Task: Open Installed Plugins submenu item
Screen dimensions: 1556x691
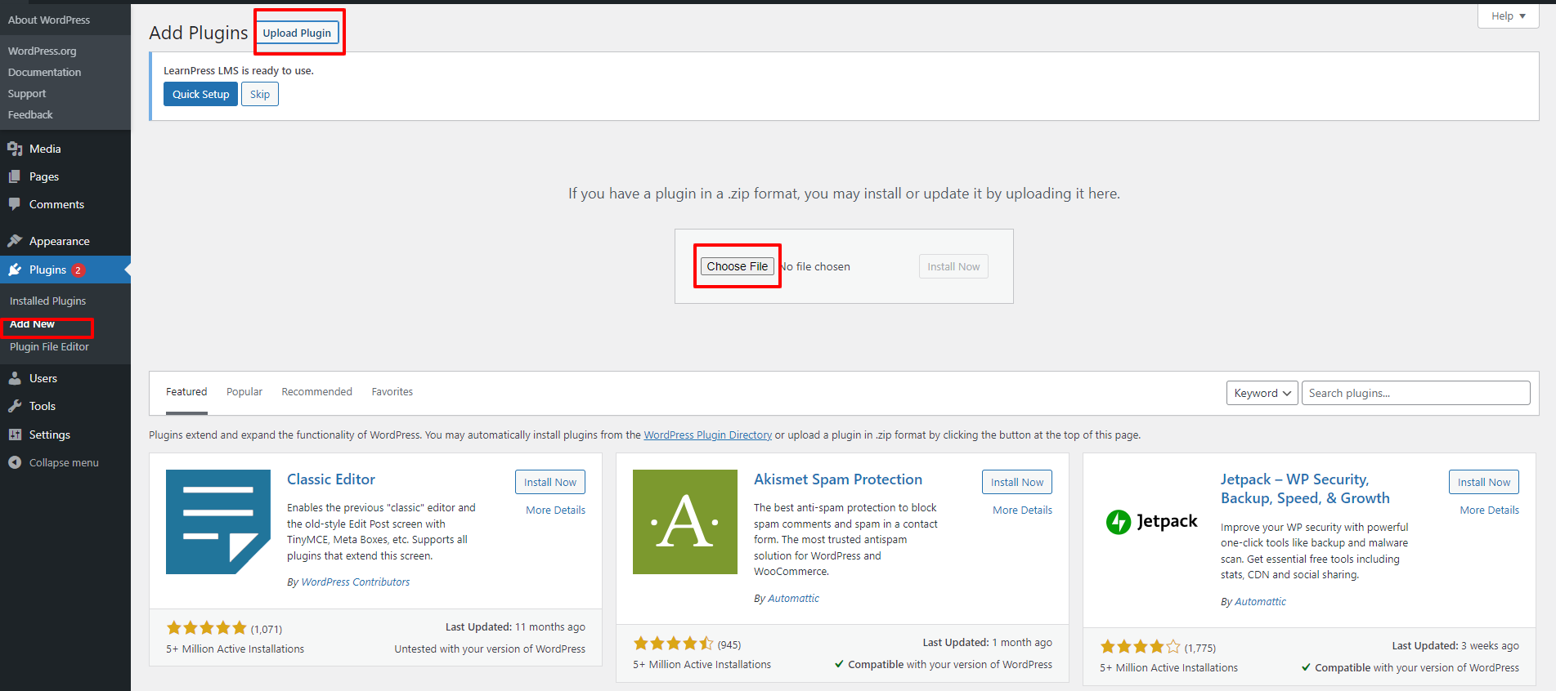Action: tap(48, 301)
